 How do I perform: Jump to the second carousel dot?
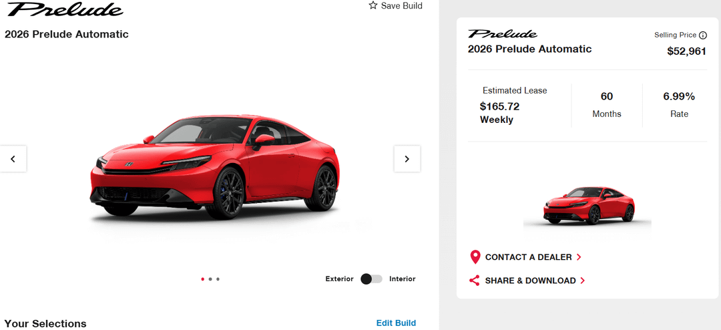tap(210, 279)
